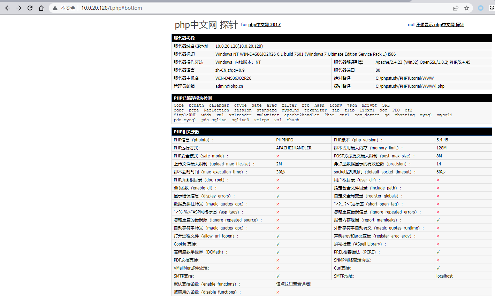Click the Cookie 支持 label
Viewport: 495px width, 296px height.
tap(185, 244)
